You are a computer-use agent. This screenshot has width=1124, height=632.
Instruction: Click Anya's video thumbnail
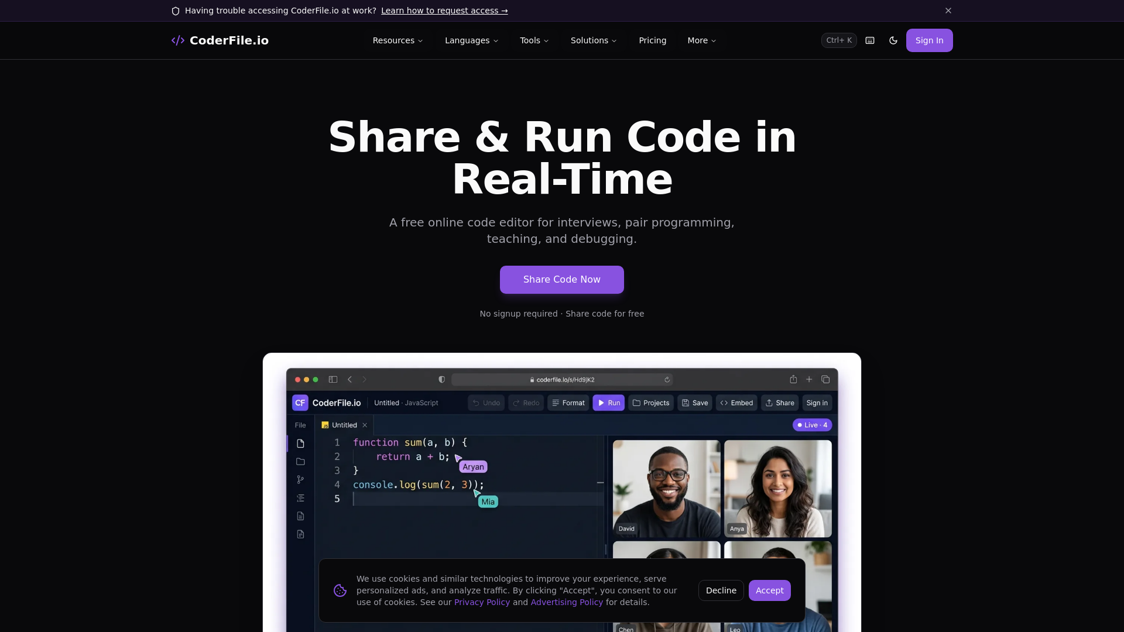point(777,489)
